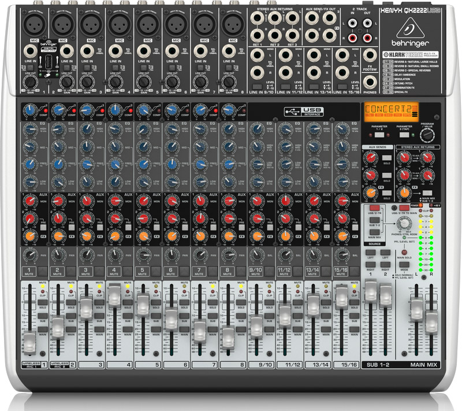Toggle the LINE IN 11/12 LEVEL +4/-10 switch

[x=285, y=87]
